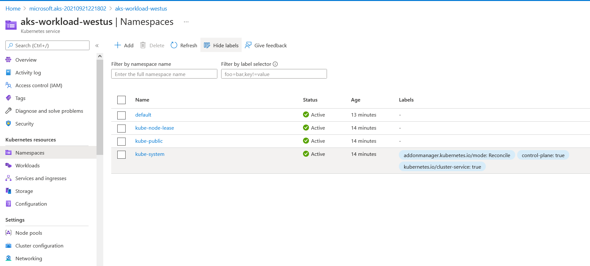Viewport: 590px width, 266px height.
Task: Click the Services and ingresses icon
Action: [9, 178]
